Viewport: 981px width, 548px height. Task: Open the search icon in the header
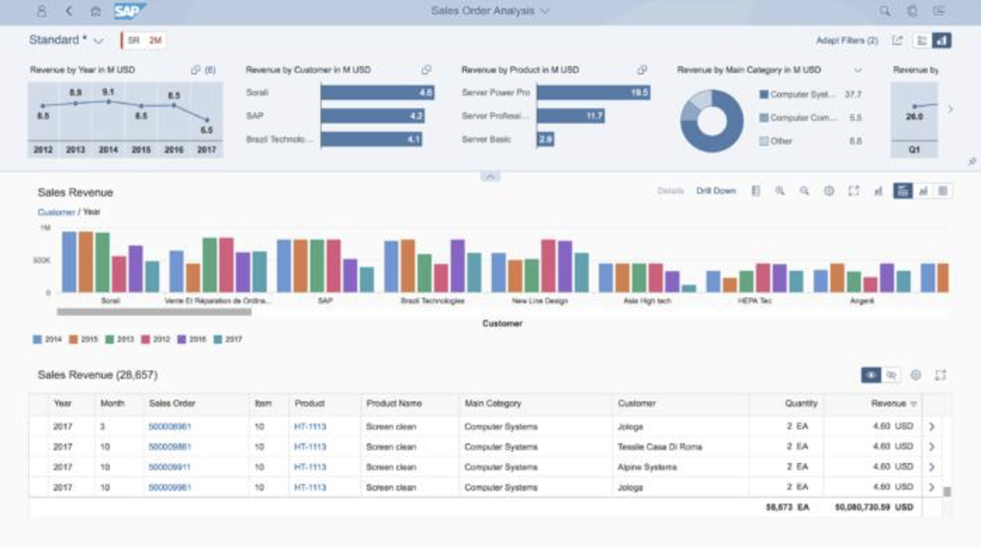tap(884, 11)
